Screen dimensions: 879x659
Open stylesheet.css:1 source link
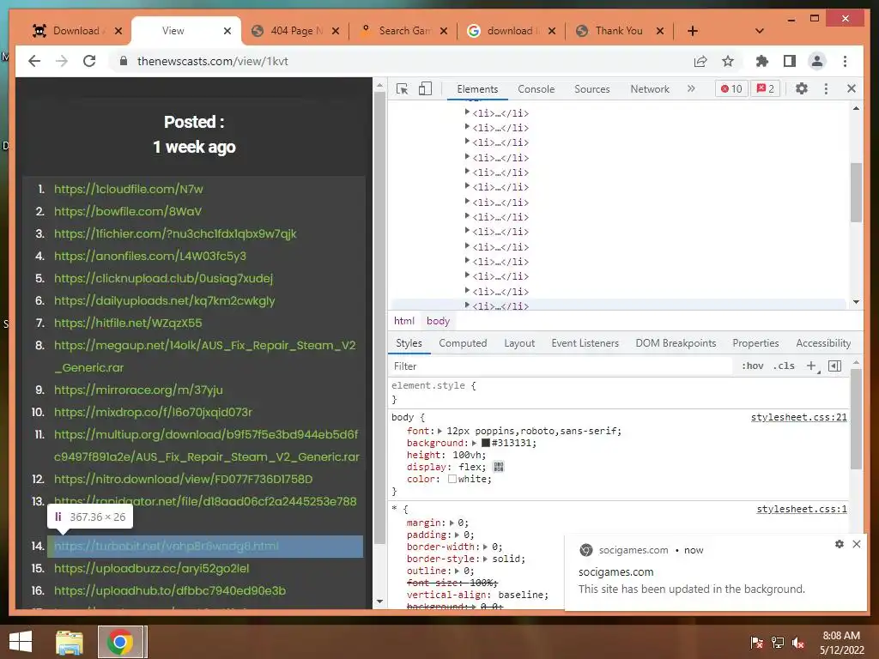coord(802,509)
